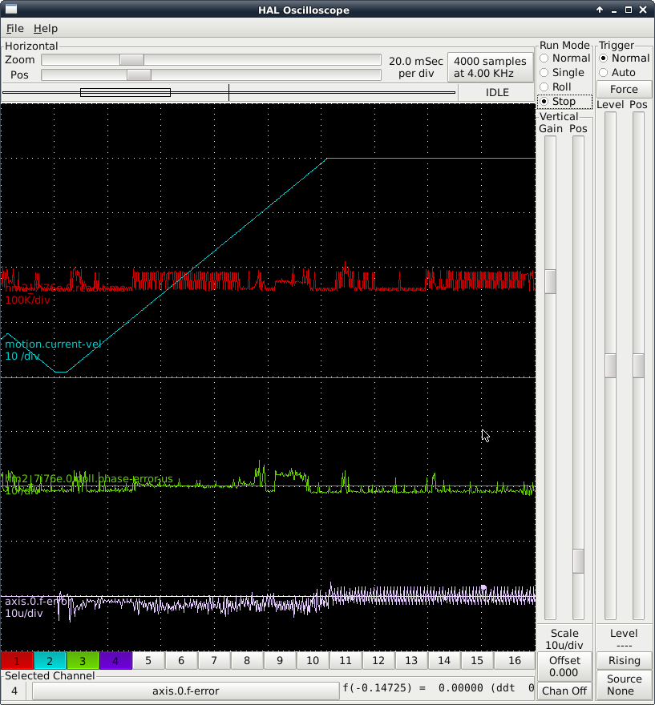Screen dimensions: 655x705
Task: Click the horizontal Zoom slider handle
Action: 131,60
